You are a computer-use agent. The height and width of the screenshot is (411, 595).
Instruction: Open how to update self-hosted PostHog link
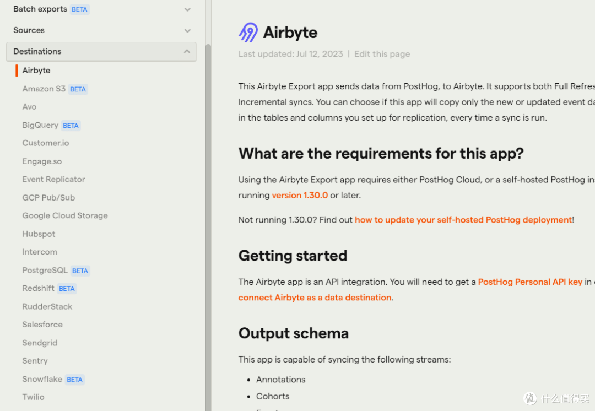tap(463, 220)
